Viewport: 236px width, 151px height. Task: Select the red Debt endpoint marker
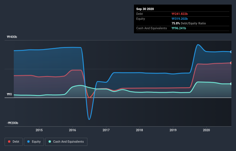231,63
